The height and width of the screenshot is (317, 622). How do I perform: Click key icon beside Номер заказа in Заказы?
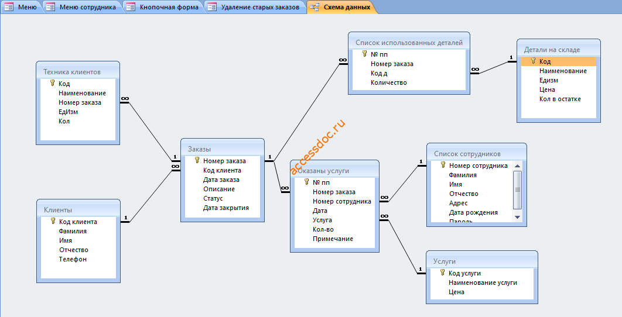(197, 160)
